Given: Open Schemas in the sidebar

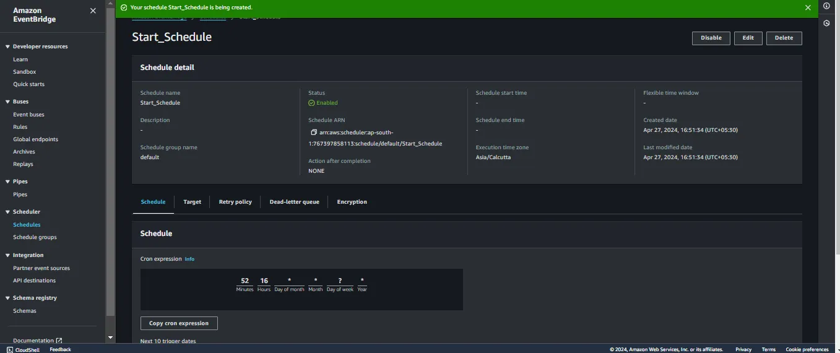Looking at the screenshot, I should coord(25,311).
